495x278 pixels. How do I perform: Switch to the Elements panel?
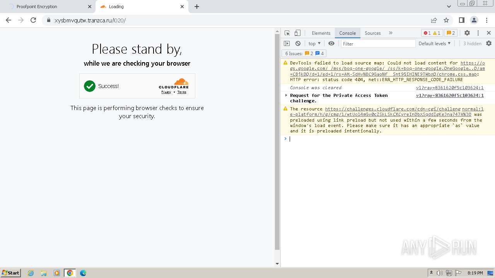[321, 33]
